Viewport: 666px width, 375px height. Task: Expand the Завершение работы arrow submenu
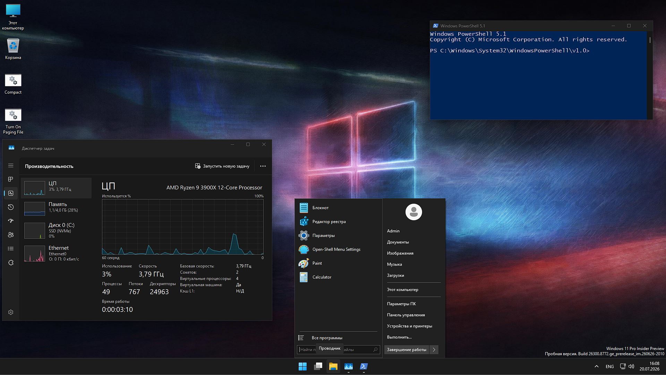pos(434,350)
